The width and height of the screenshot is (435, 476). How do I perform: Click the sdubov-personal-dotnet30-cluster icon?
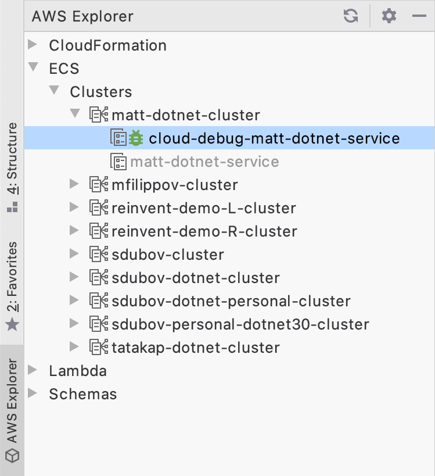click(x=99, y=324)
